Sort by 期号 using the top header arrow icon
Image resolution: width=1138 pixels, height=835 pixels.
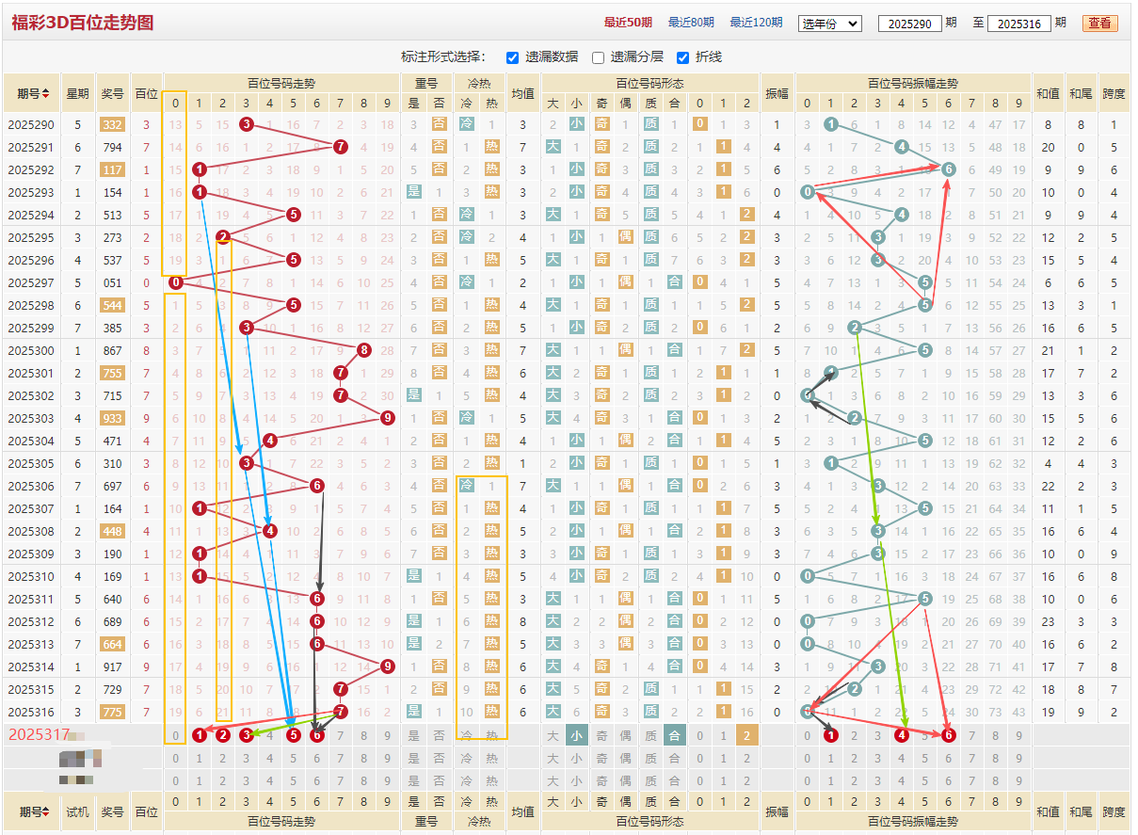click(x=45, y=94)
